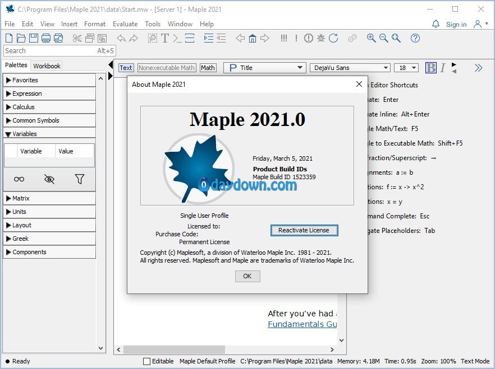Expand the Units palette
The height and width of the screenshot is (369, 495).
point(49,212)
